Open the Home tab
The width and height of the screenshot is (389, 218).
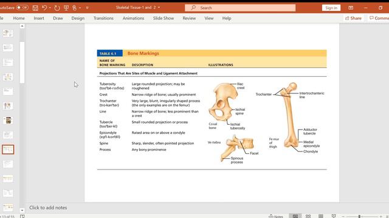[x=19, y=18]
